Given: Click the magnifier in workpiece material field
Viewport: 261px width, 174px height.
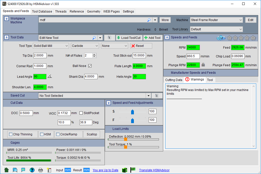Looking at the screenshot, I should [x=149, y=20].
